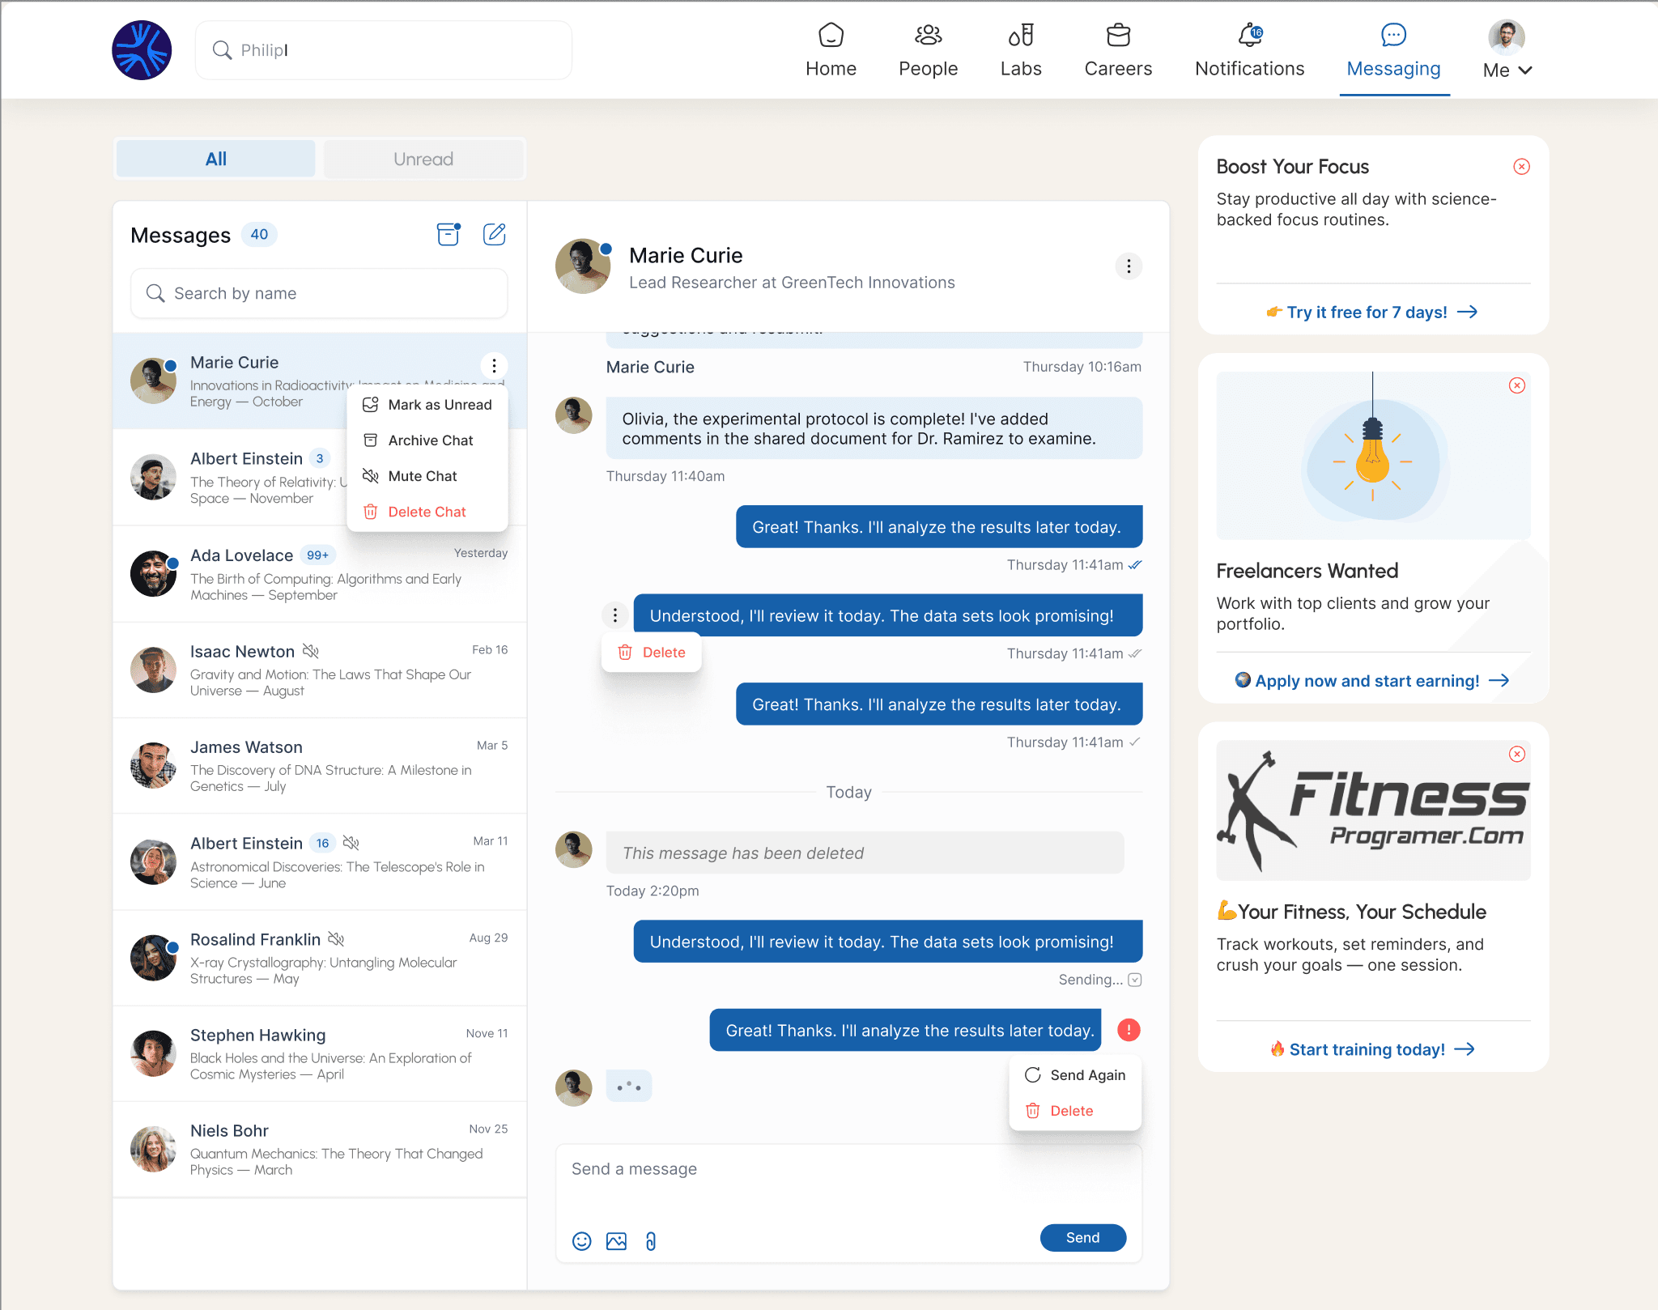Close the Boost Your Focus ad
The image size is (1658, 1310).
(1522, 167)
